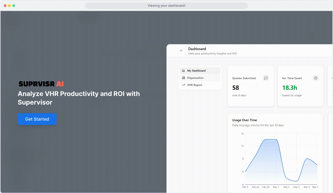This screenshot has height=193, width=333.
Task: Click the green maximize window button
Action: click(14, 6)
